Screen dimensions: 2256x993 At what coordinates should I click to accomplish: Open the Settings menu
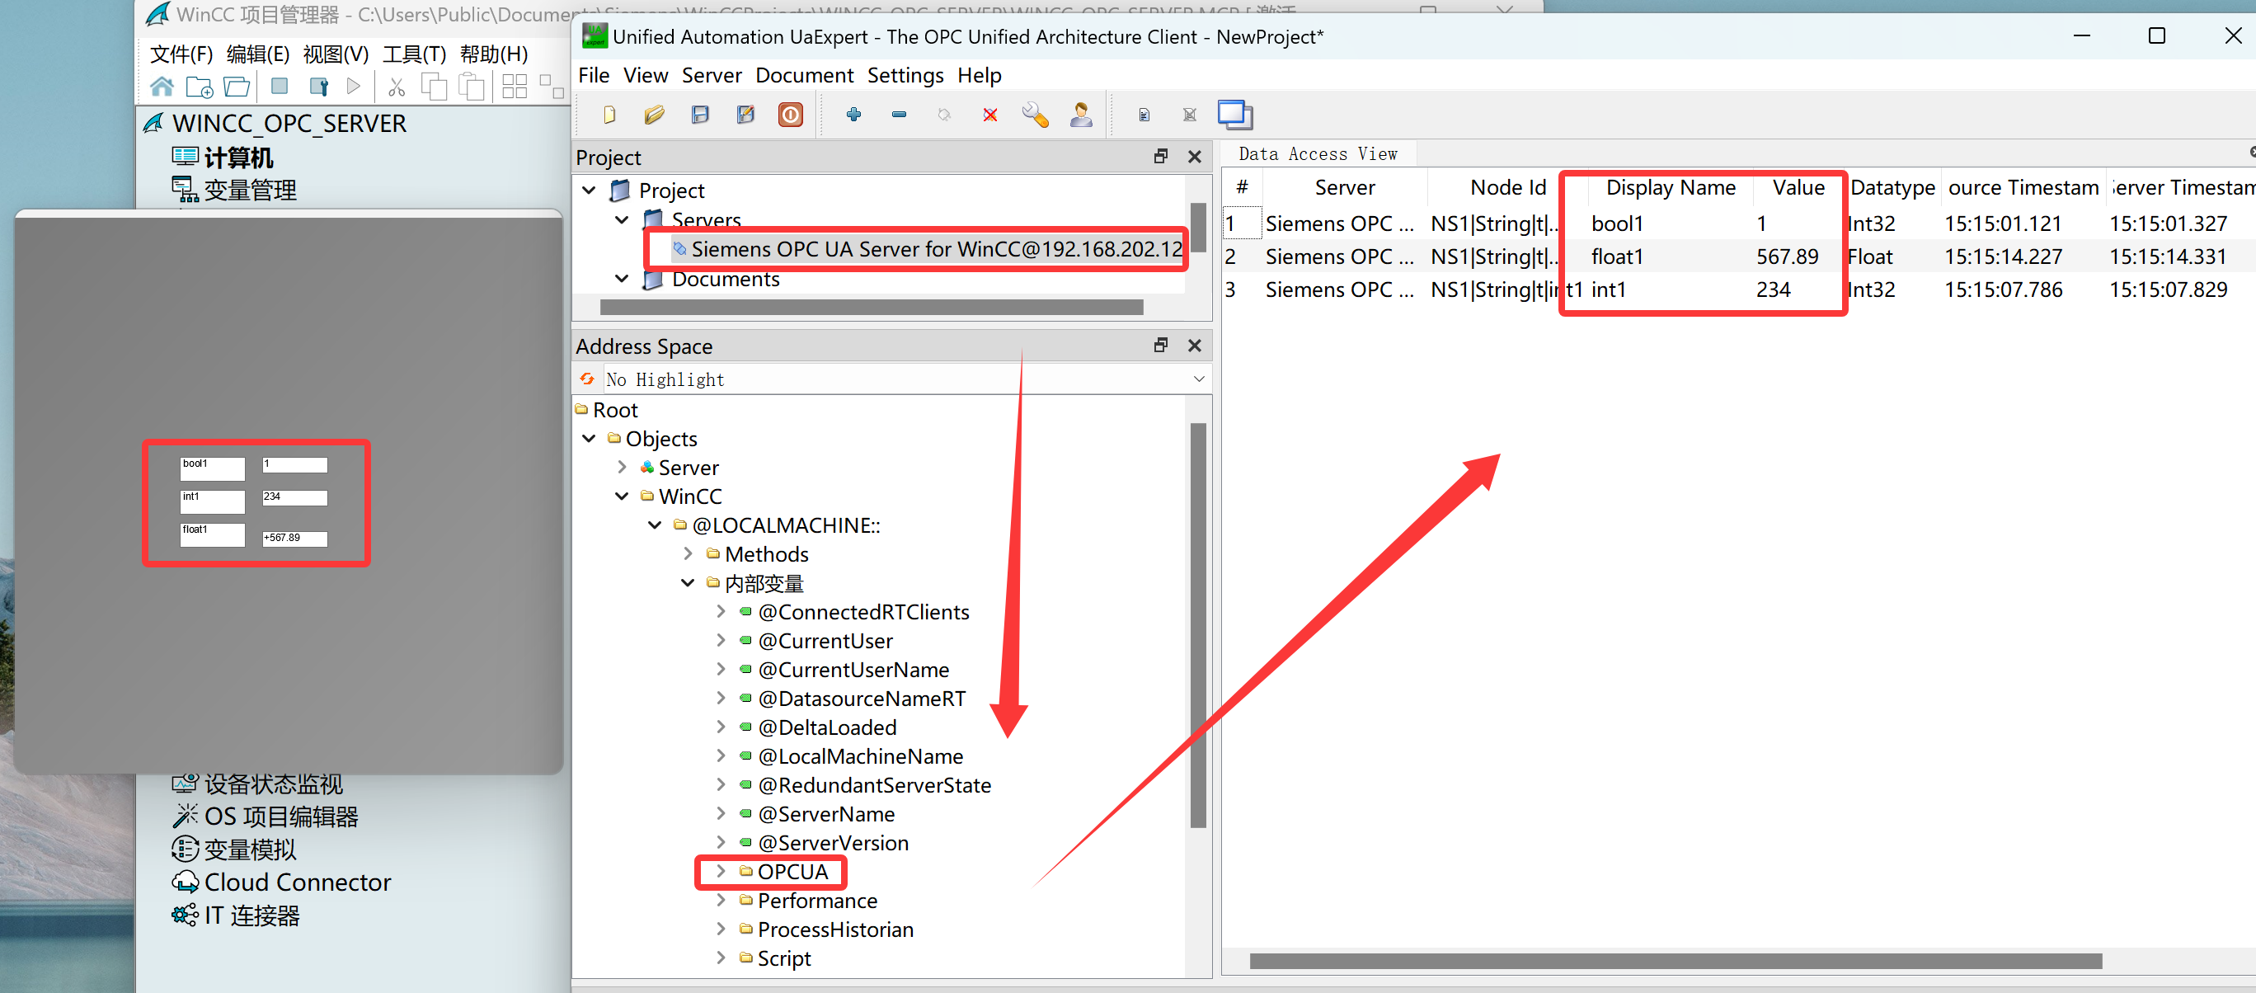pyautogui.click(x=905, y=75)
